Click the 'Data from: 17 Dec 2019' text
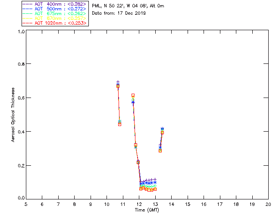This screenshot has width=276, height=221. pos(119,13)
